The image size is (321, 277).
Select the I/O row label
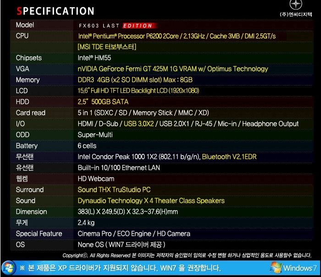point(20,124)
